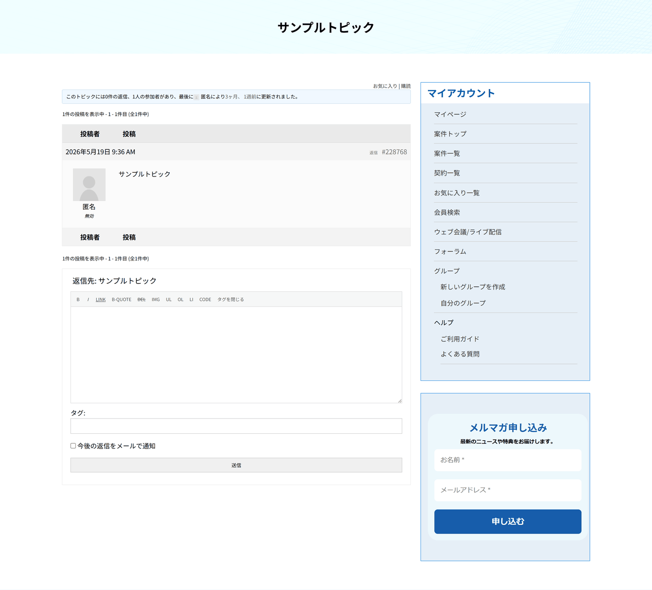
Task: Click the 送信 submit button
Action: (236, 465)
